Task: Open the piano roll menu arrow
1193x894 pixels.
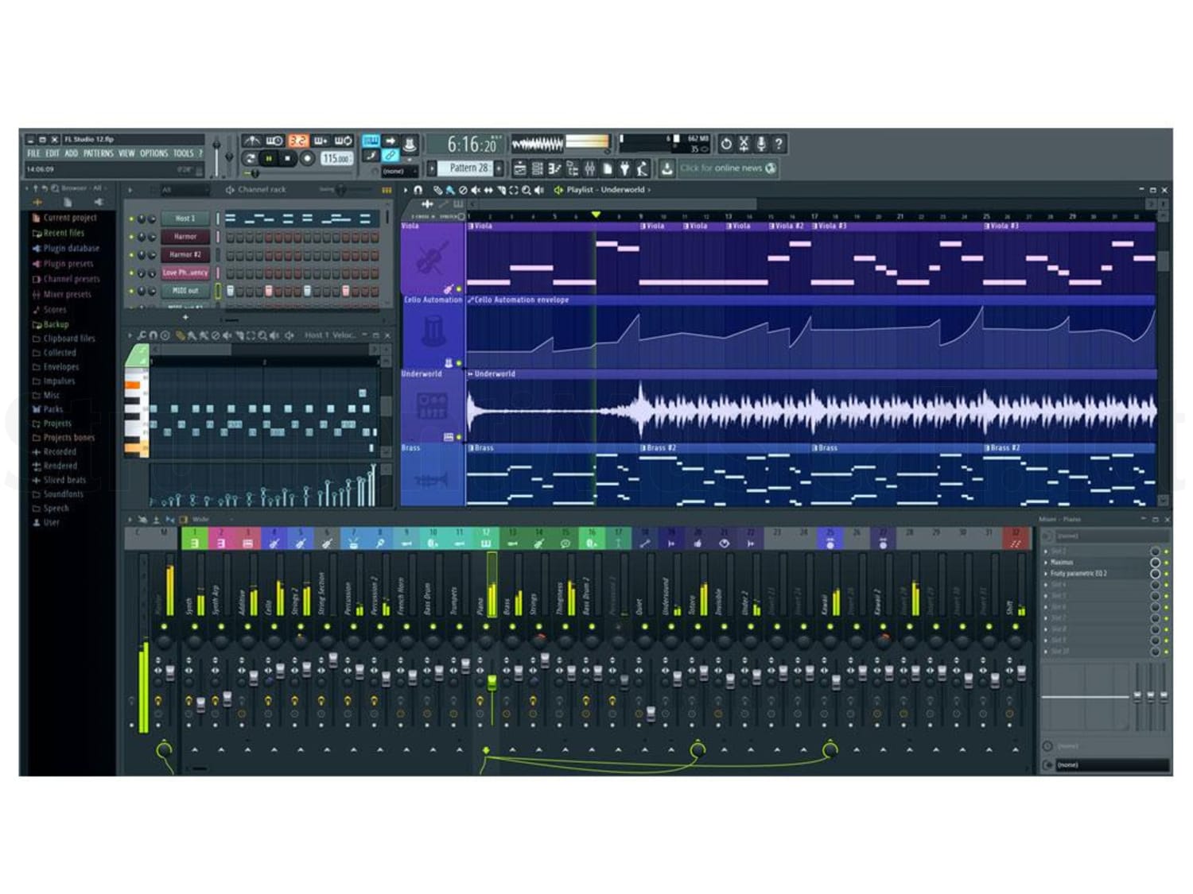Action: click(130, 335)
